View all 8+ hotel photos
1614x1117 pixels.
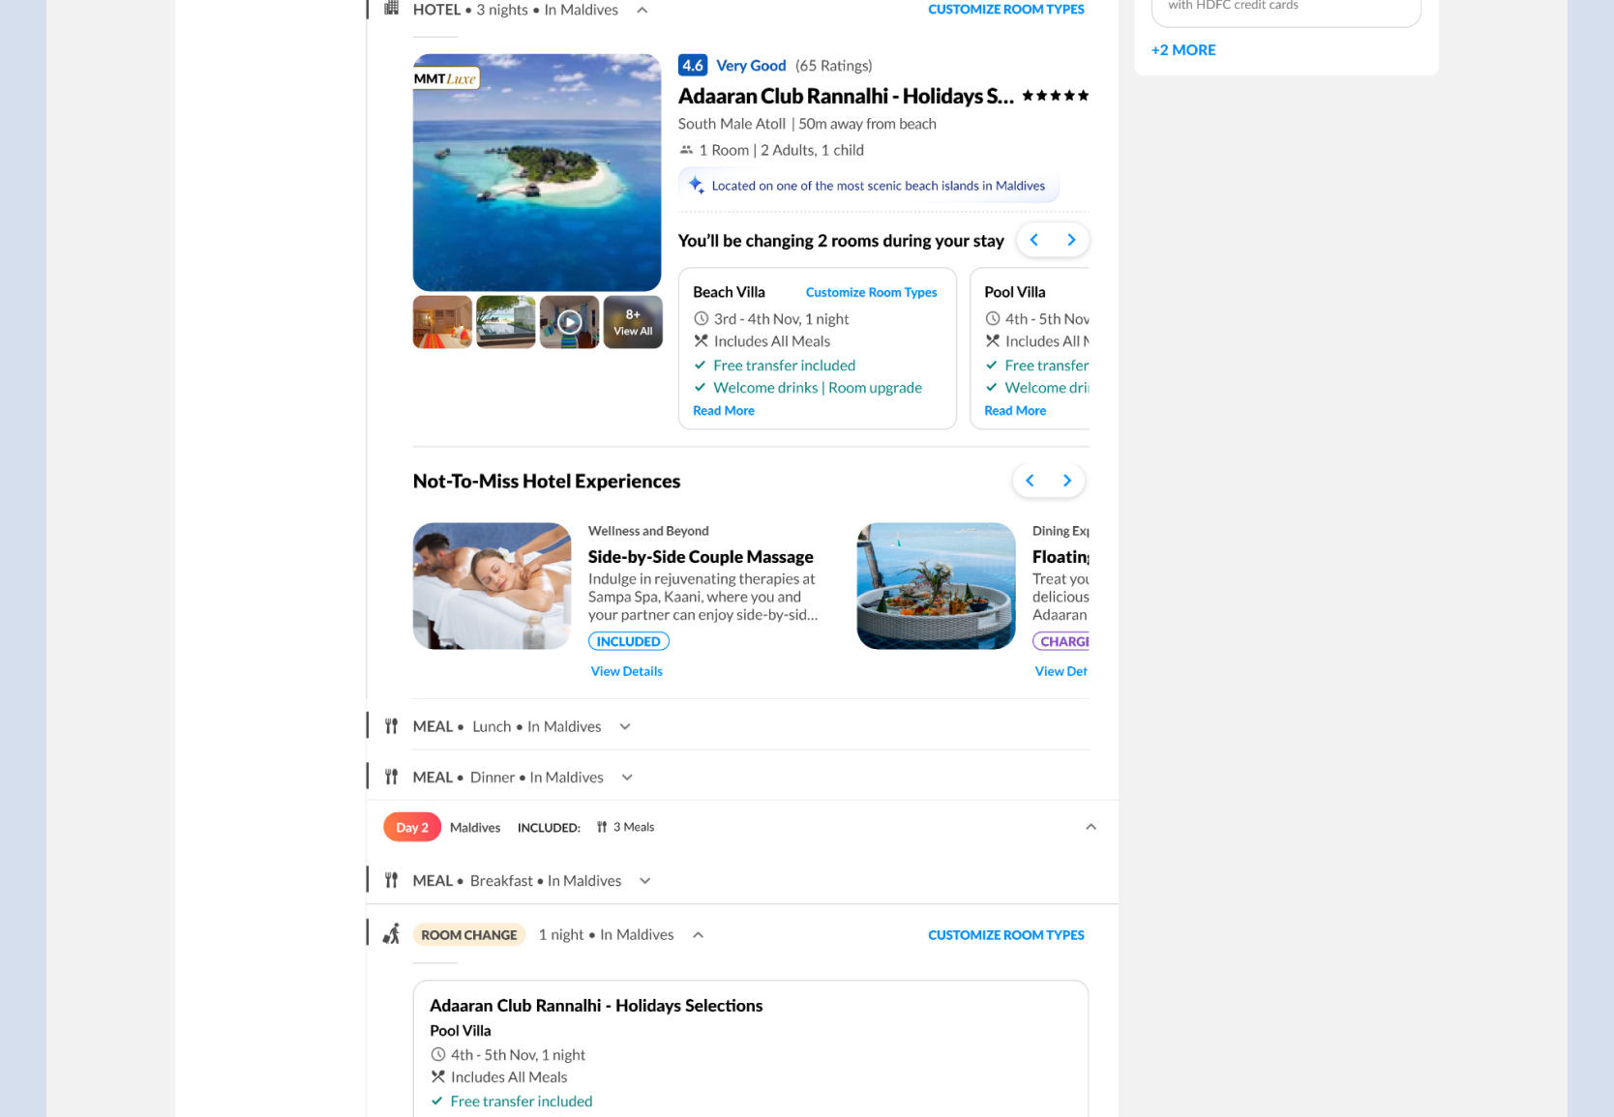[633, 322]
